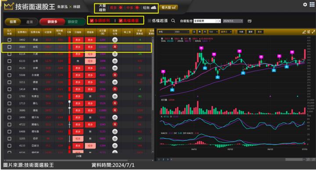Open the 自選監控 stock group dropdown
The image size is (316, 171).
(x=207, y=21)
